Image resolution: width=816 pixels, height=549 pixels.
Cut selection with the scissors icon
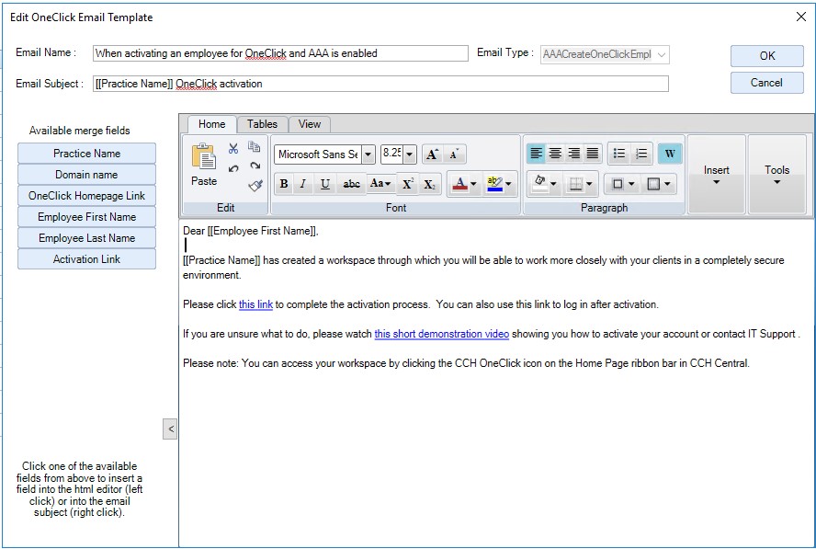(x=233, y=148)
